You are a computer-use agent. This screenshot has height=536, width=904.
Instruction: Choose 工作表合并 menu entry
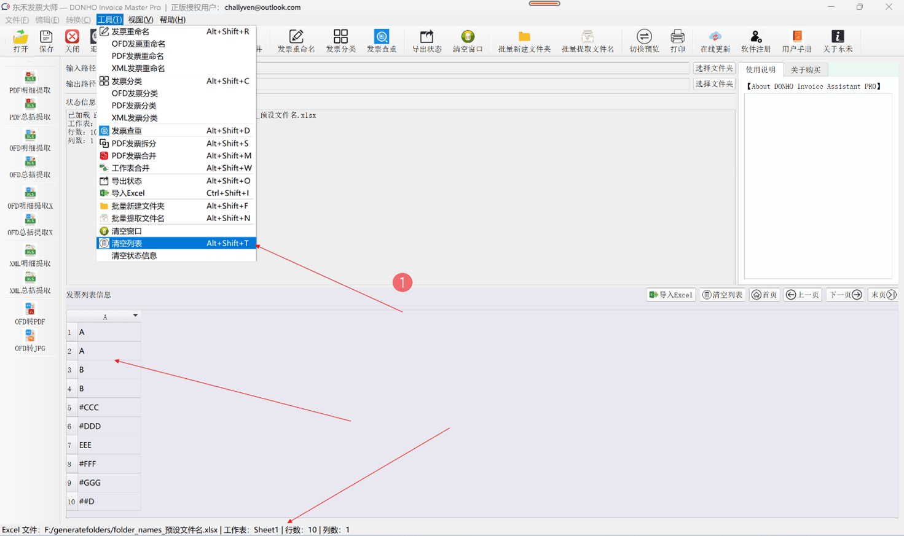tap(176, 168)
